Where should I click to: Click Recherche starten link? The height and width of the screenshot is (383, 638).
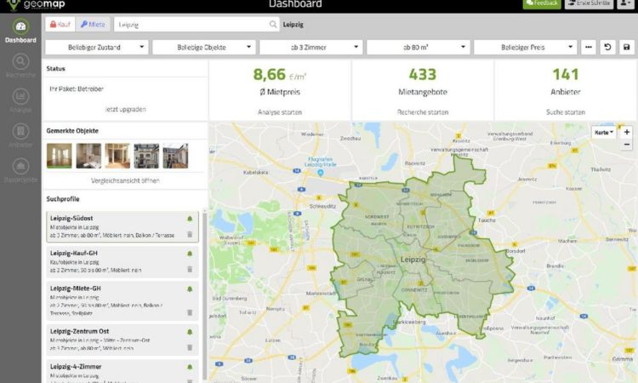tap(423, 112)
